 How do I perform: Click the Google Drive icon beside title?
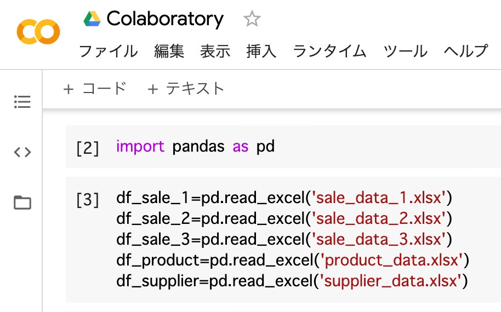(x=92, y=19)
